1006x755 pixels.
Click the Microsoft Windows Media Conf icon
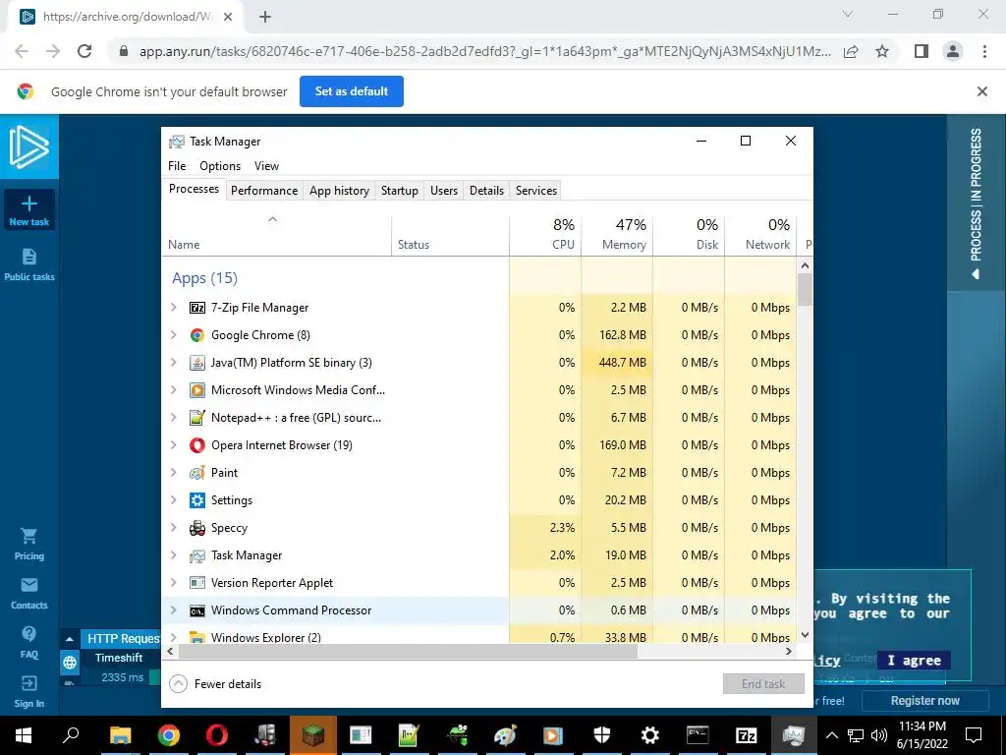(196, 390)
